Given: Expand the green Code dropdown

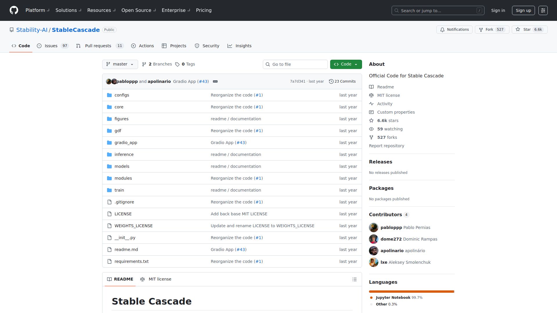Looking at the screenshot, I should [346, 64].
